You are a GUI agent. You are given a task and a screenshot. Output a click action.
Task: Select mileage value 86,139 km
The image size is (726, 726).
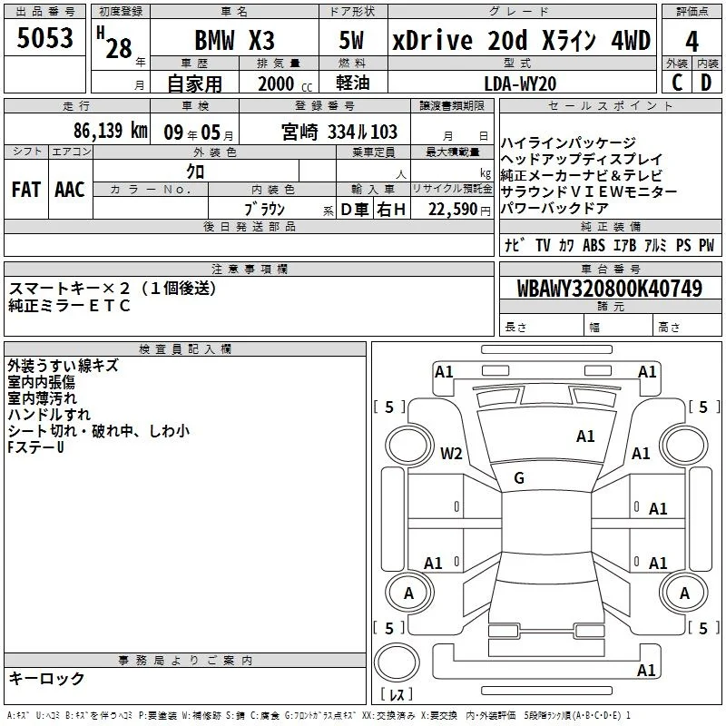[x=111, y=131]
